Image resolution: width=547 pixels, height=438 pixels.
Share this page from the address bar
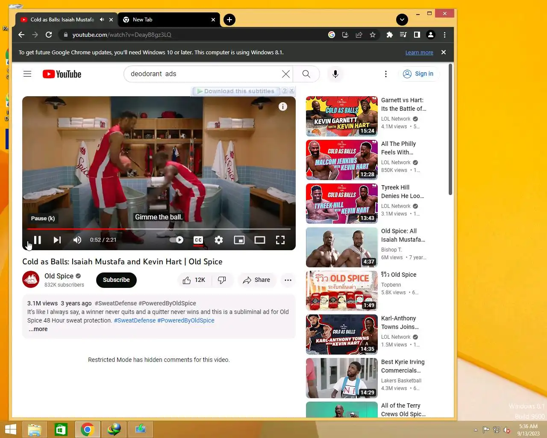(x=359, y=35)
